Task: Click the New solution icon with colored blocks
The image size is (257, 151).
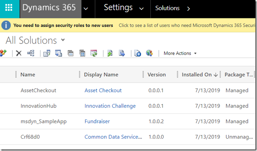Action: (3, 53)
